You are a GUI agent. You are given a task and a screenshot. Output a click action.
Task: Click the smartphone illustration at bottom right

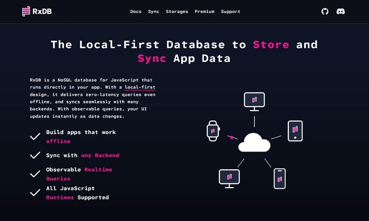(x=279, y=179)
